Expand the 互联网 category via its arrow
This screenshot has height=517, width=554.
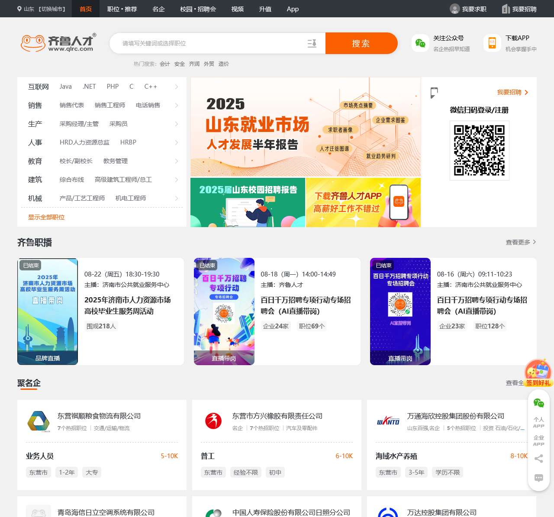[x=176, y=87]
